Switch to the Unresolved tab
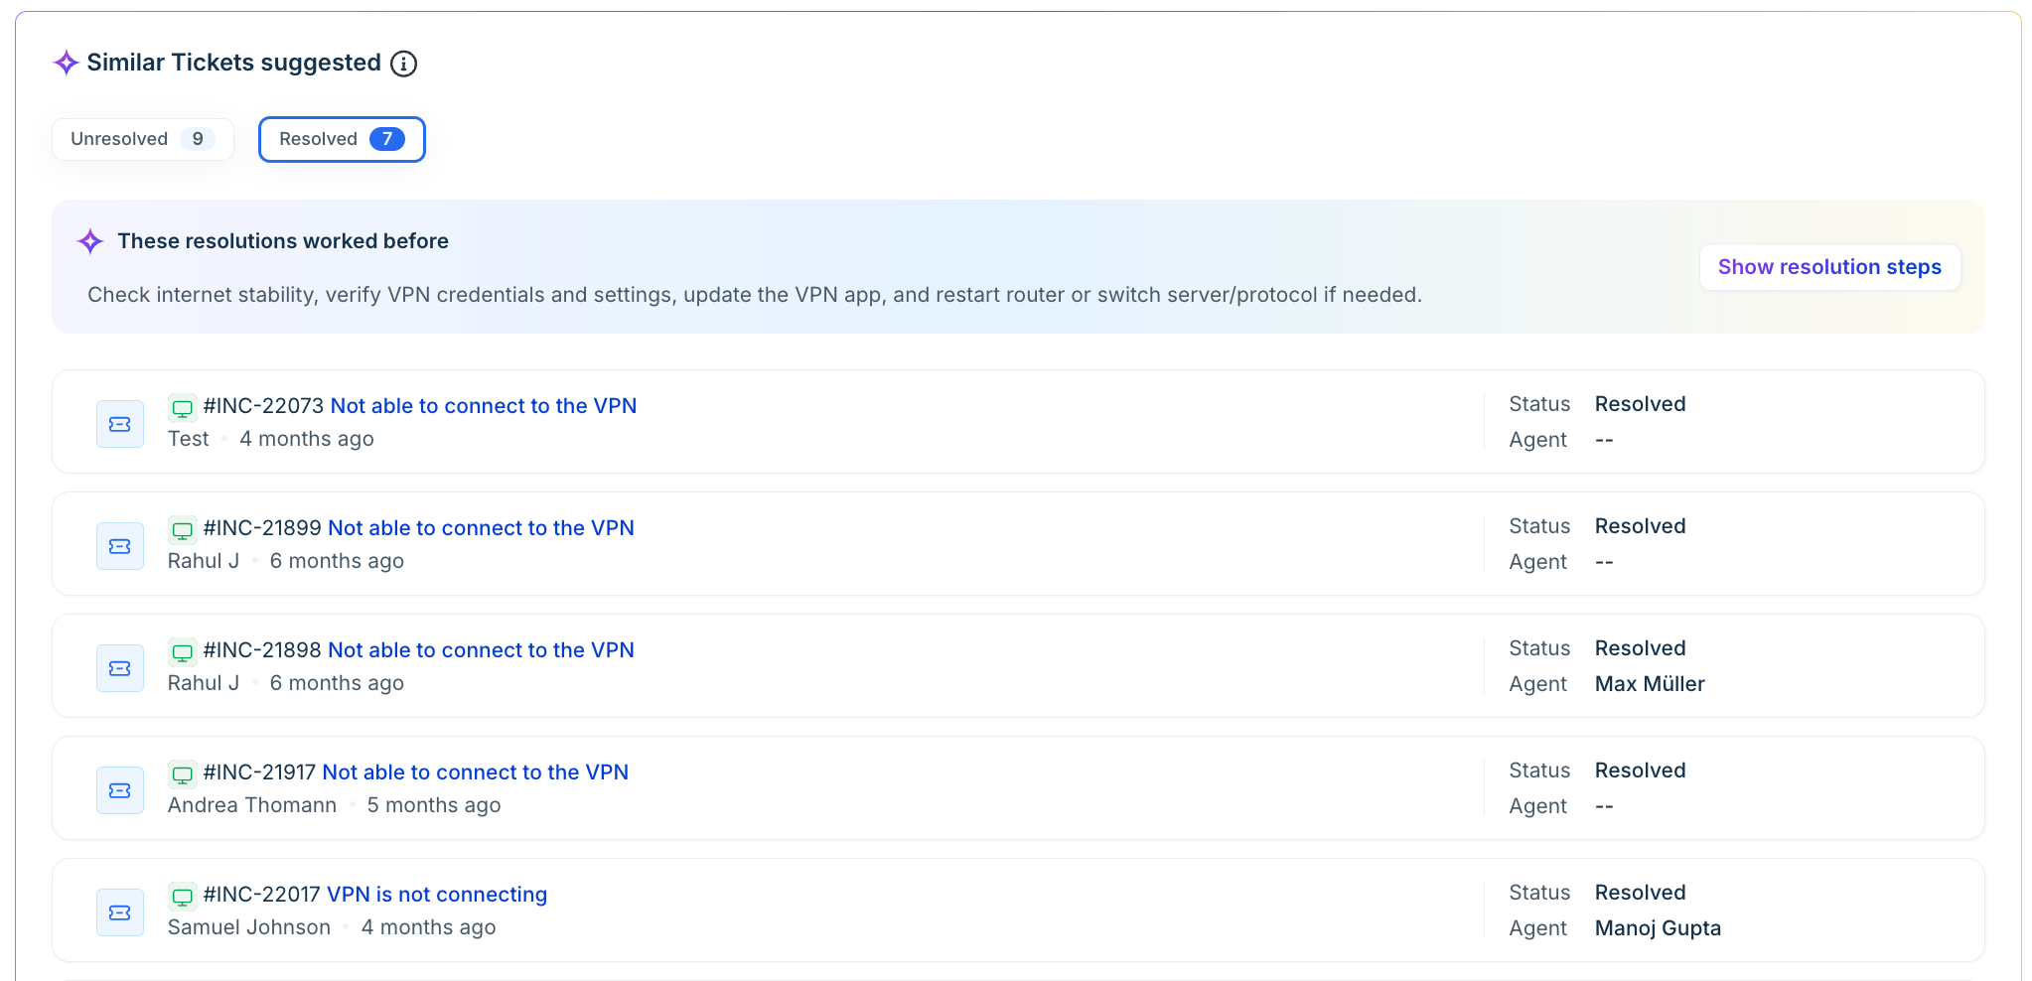The image size is (2032, 981). pyautogui.click(x=143, y=139)
